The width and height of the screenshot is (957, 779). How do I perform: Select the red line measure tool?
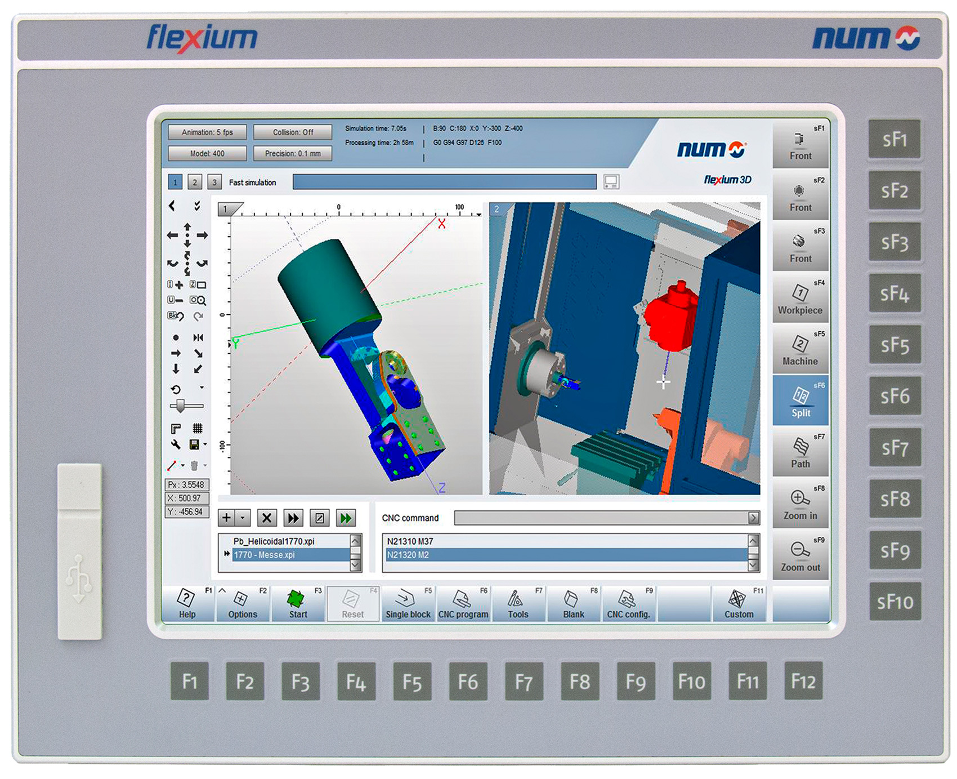(172, 465)
